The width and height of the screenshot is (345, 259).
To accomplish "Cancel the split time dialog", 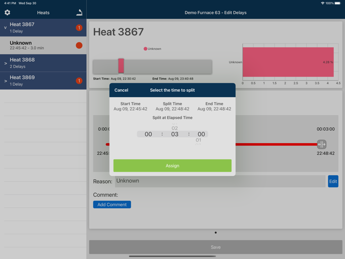I will point(121,90).
